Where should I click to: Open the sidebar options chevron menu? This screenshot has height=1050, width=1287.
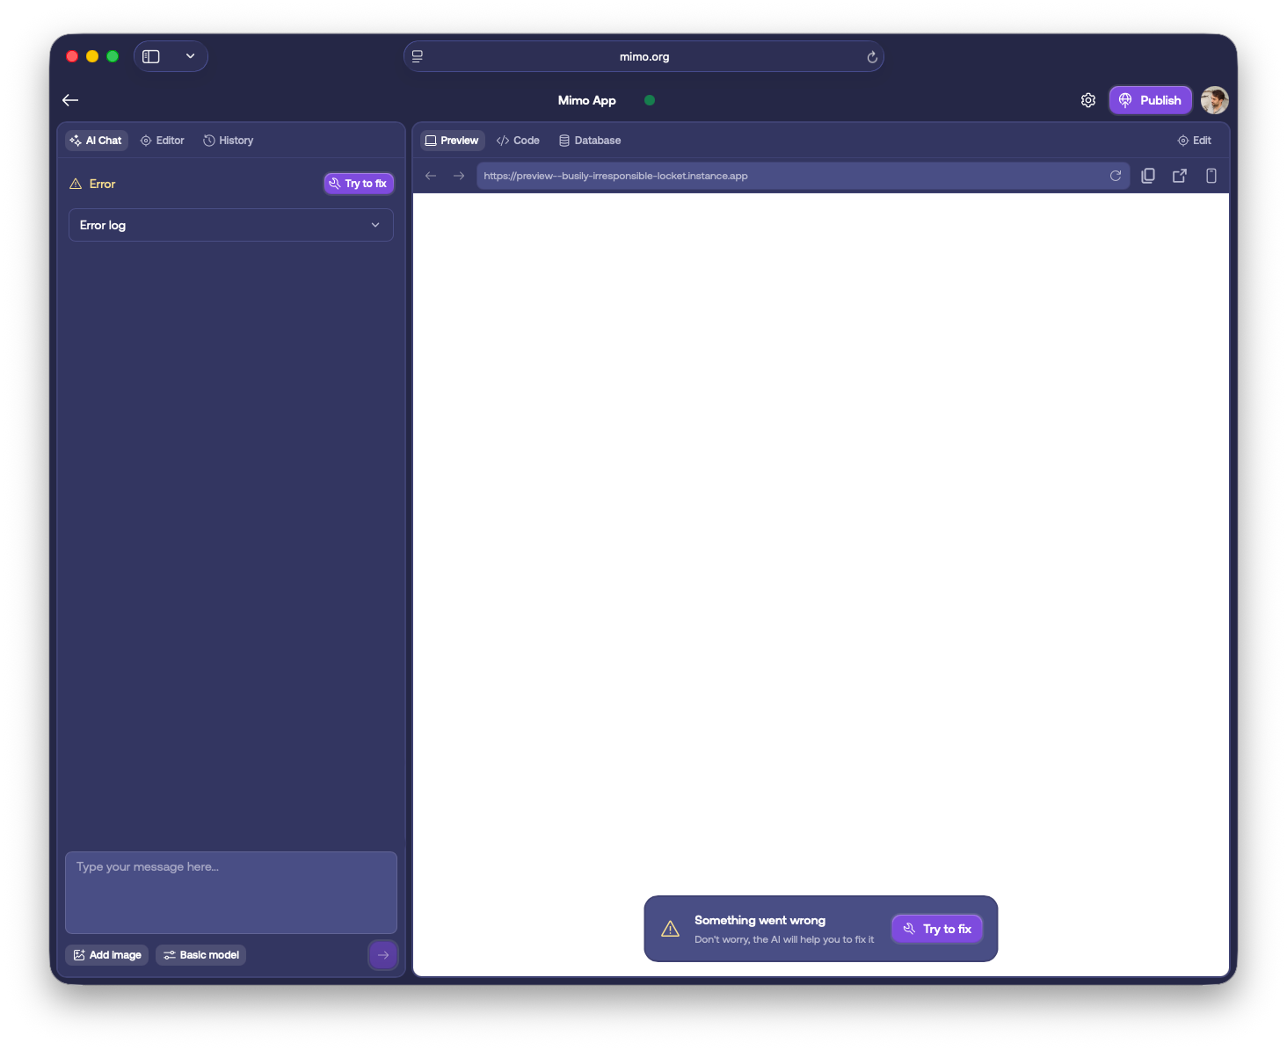point(190,56)
